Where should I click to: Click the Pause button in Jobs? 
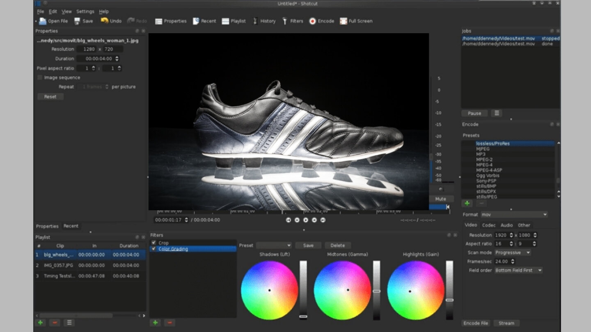coord(474,113)
